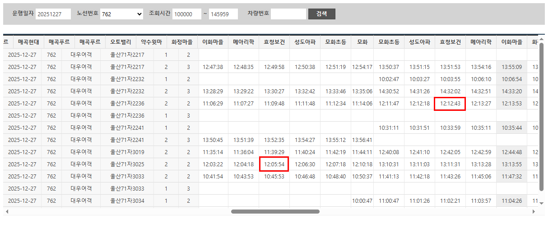Select the 오토밸리 column header
Screen dimensions: 553x228
pyautogui.click(x=121, y=42)
